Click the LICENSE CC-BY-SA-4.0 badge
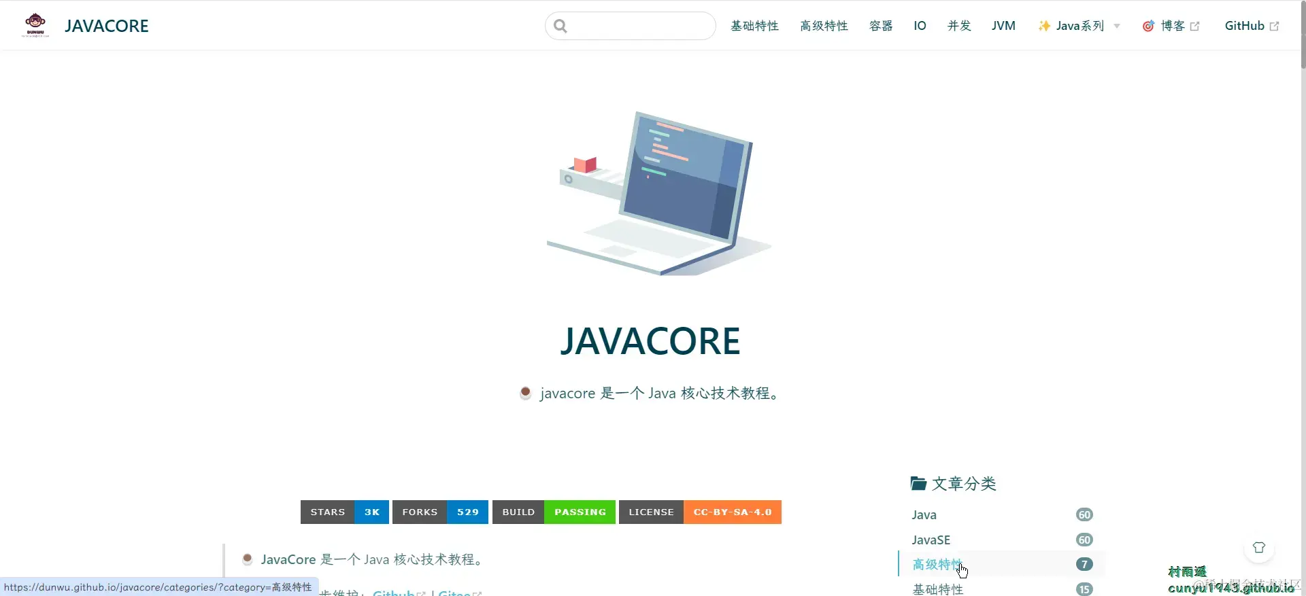1306x596 pixels. 700,512
